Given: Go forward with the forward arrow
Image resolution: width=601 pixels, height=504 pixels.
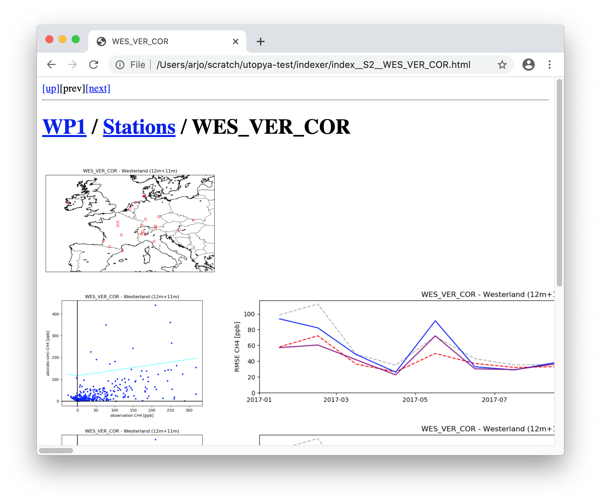Looking at the screenshot, I should (72, 65).
